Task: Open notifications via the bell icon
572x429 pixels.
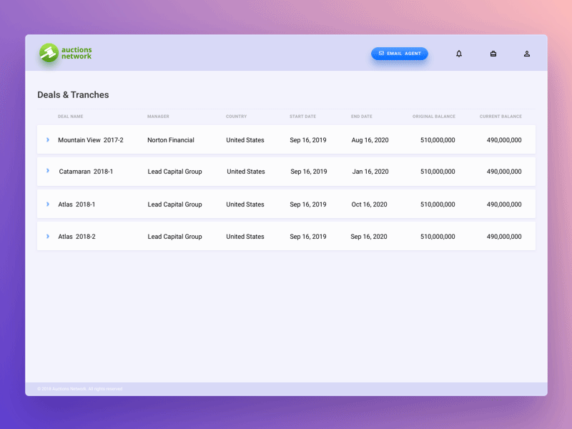Action: 459,54
